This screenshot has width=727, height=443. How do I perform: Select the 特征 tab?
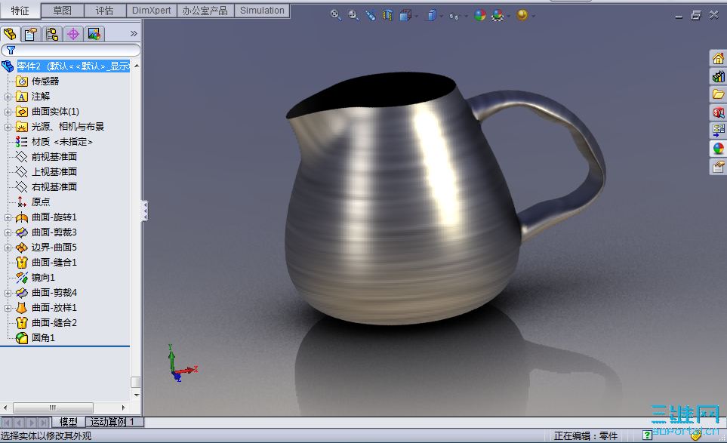20,11
